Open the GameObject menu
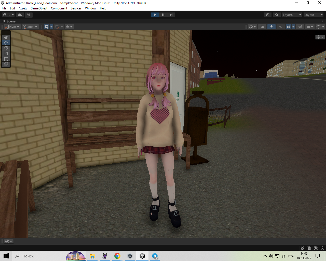Viewport: 326px width, 261px height. (x=39, y=8)
